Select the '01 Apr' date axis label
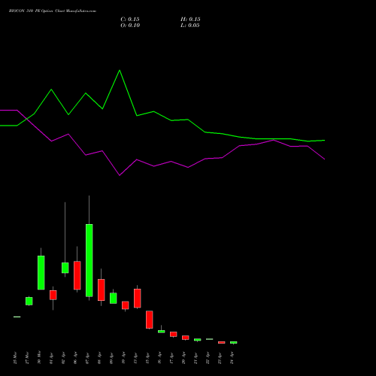 [x=51, y=358]
